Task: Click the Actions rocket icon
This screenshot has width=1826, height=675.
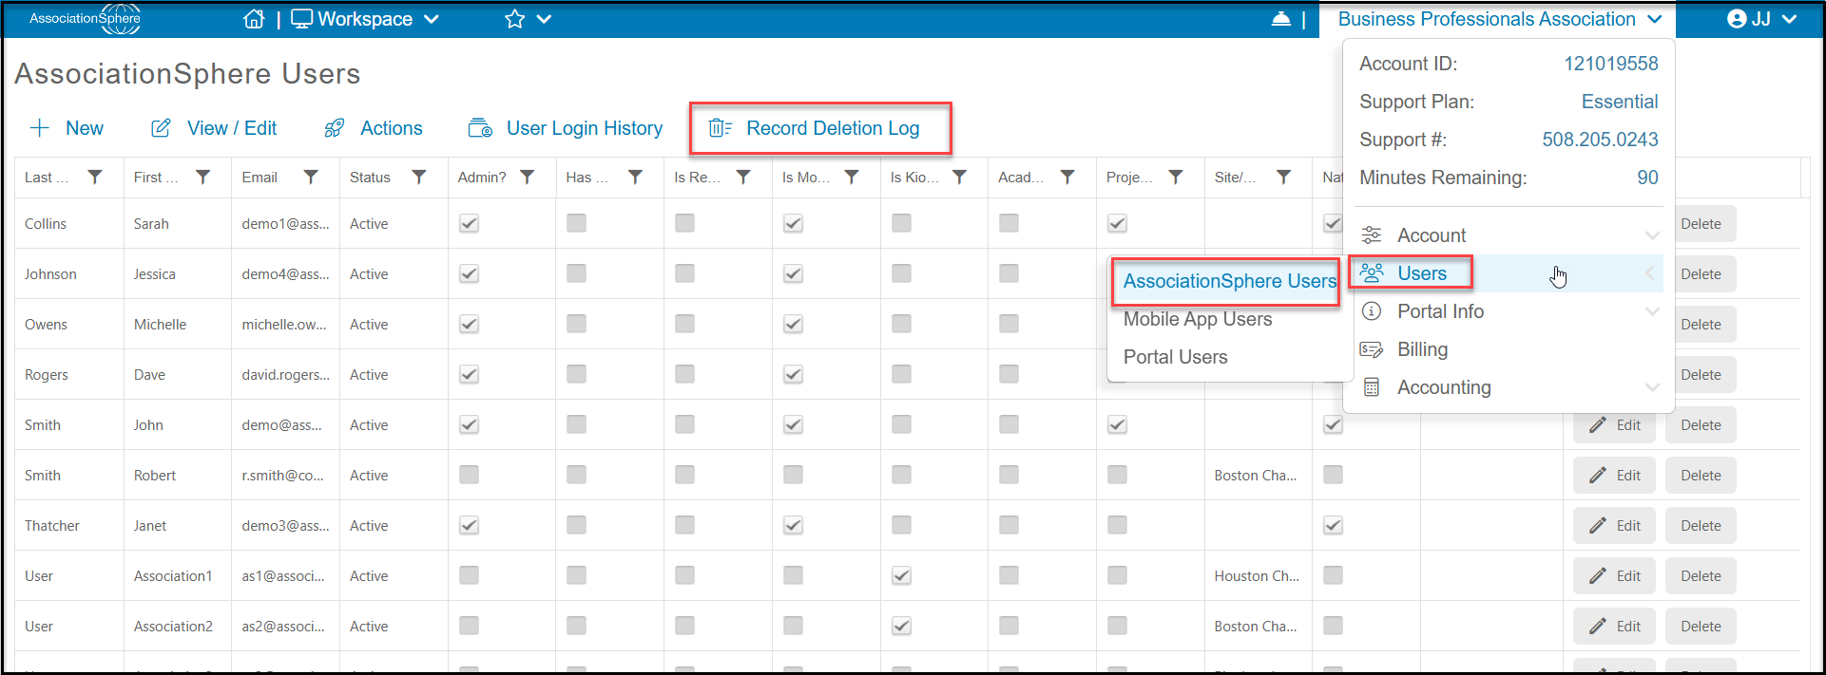Action: [335, 128]
